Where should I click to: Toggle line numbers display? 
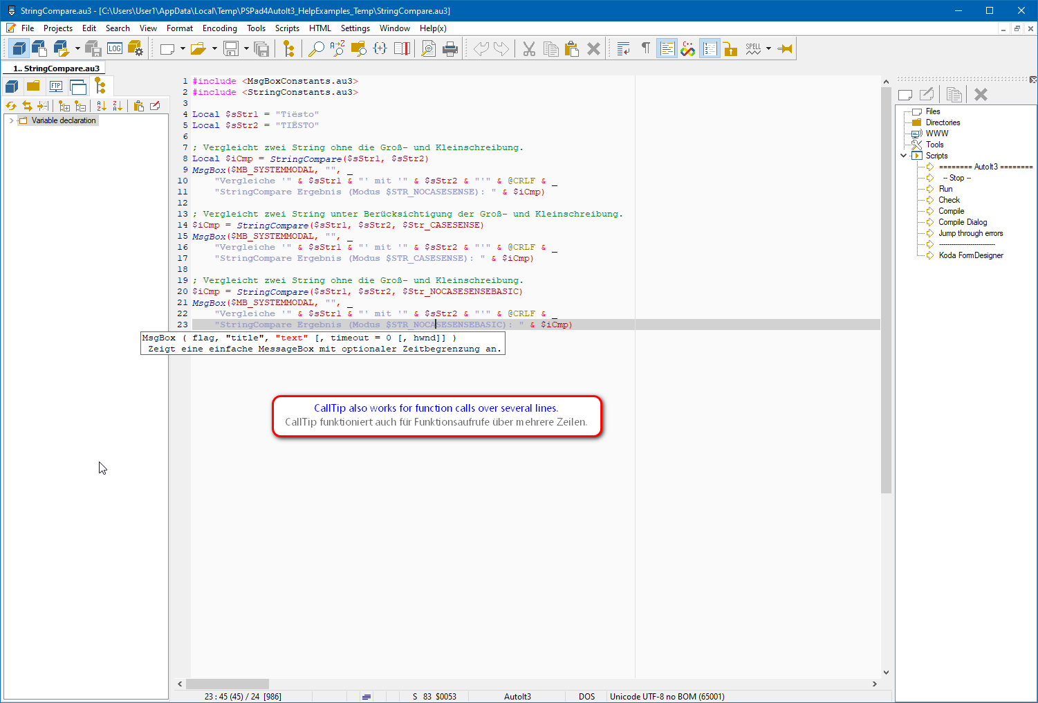(710, 48)
